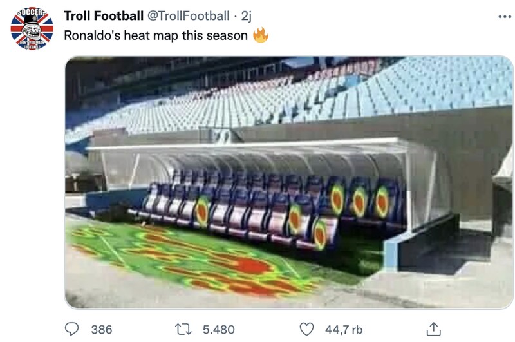This screenshot has width=515, height=342.
Task: Open the "Troll Football" display name link
Action: point(104,16)
